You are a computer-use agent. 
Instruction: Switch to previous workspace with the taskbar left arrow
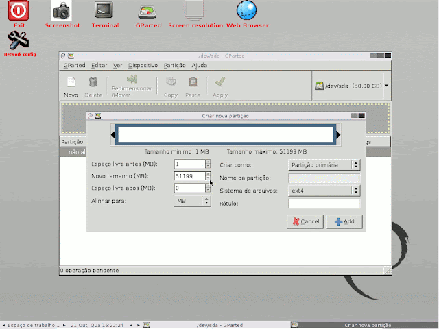tap(4, 326)
